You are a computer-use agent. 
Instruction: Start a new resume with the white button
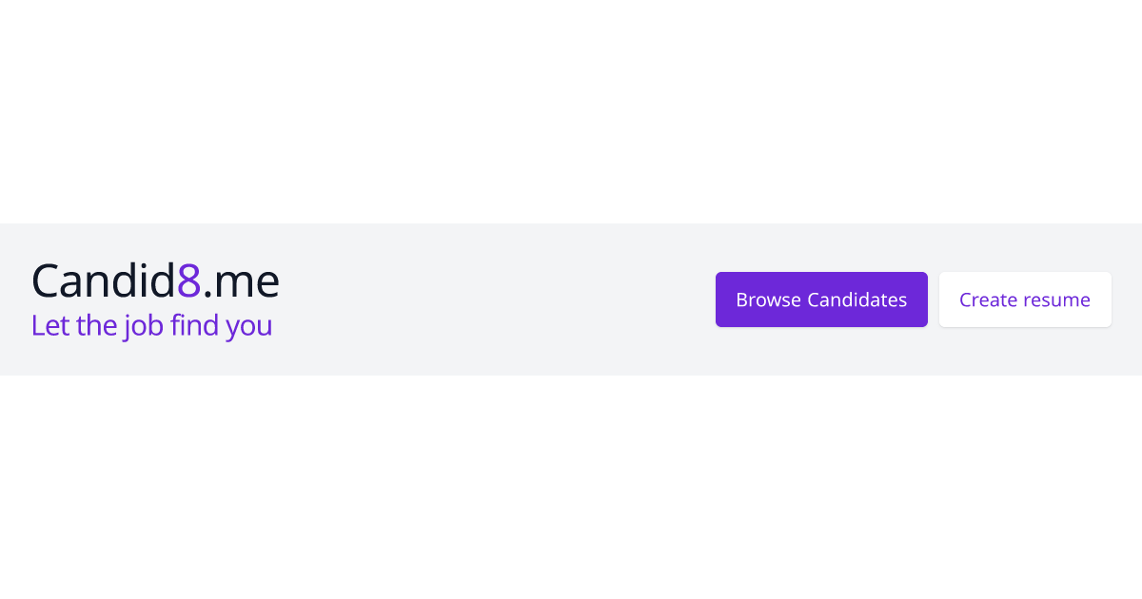point(1025,299)
